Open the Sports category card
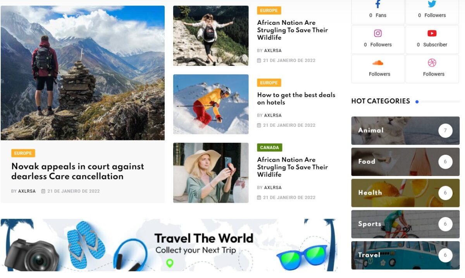Viewport: 465px width, 278px height. (405, 224)
